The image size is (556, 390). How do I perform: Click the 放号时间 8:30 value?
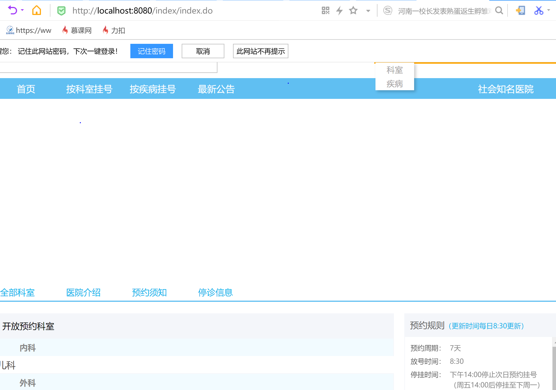tap(457, 361)
